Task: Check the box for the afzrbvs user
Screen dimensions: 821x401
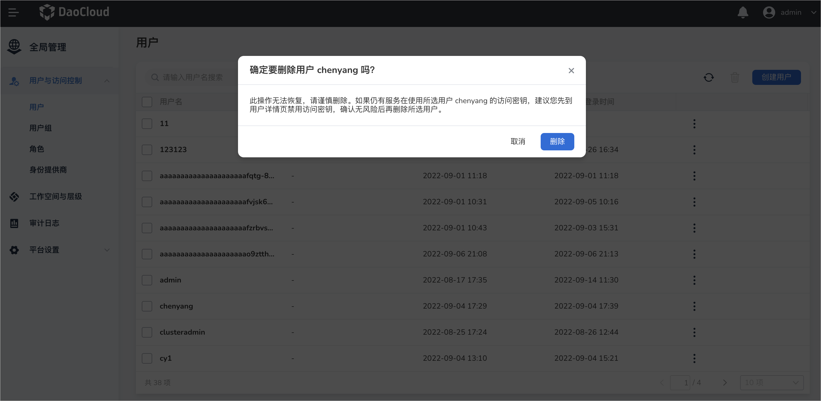Action: click(147, 228)
